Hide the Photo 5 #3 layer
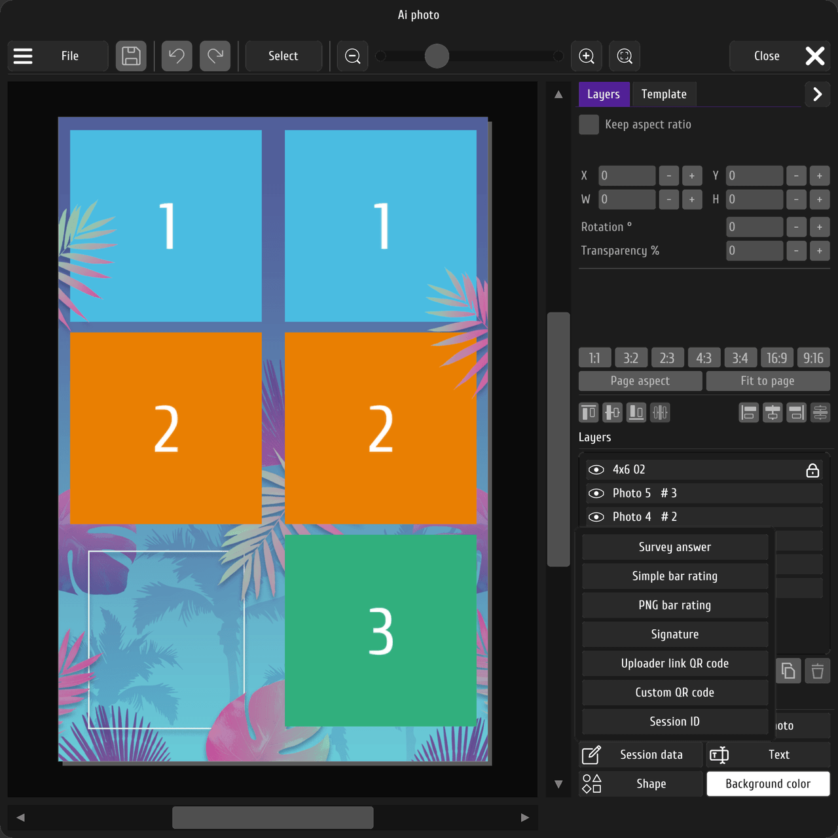The image size is (838, 838). click(x=596, y=494)
